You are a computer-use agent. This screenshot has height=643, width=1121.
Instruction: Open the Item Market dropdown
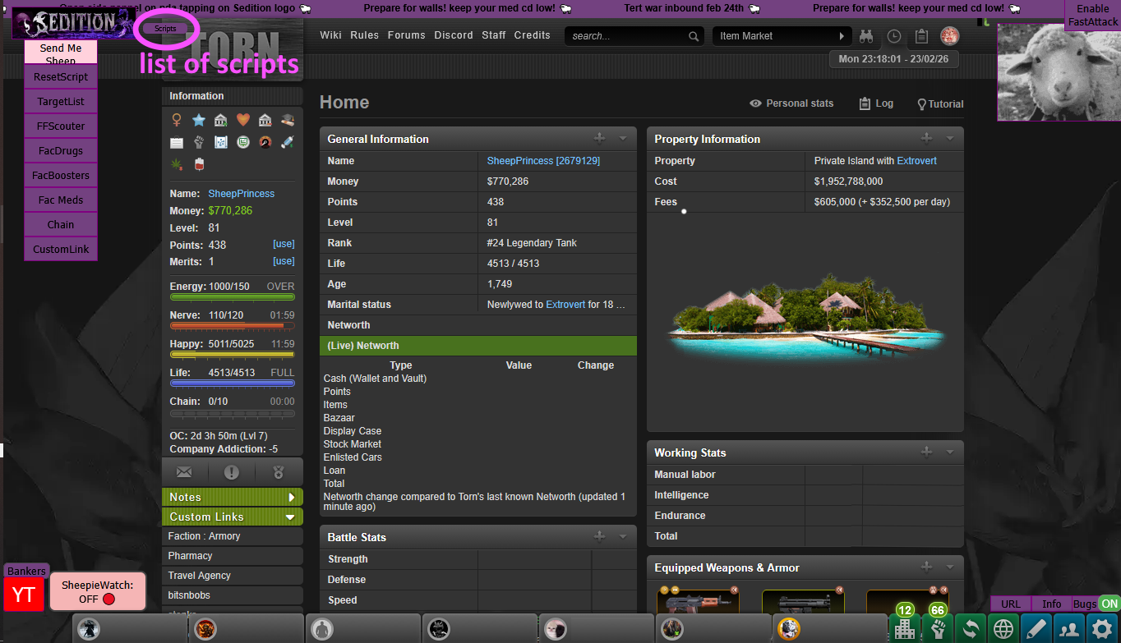pyautogui.click(x=781, y=36)
